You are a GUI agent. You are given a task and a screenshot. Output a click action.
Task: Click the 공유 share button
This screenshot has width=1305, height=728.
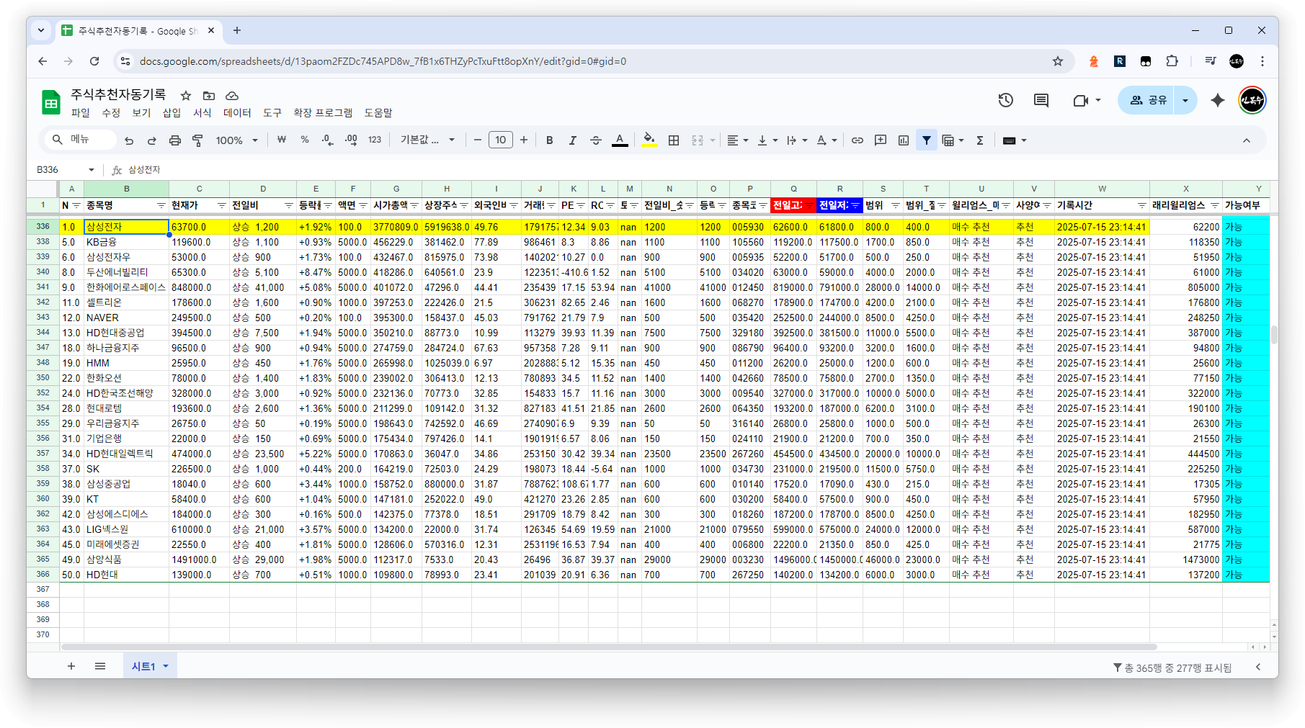1147,100
